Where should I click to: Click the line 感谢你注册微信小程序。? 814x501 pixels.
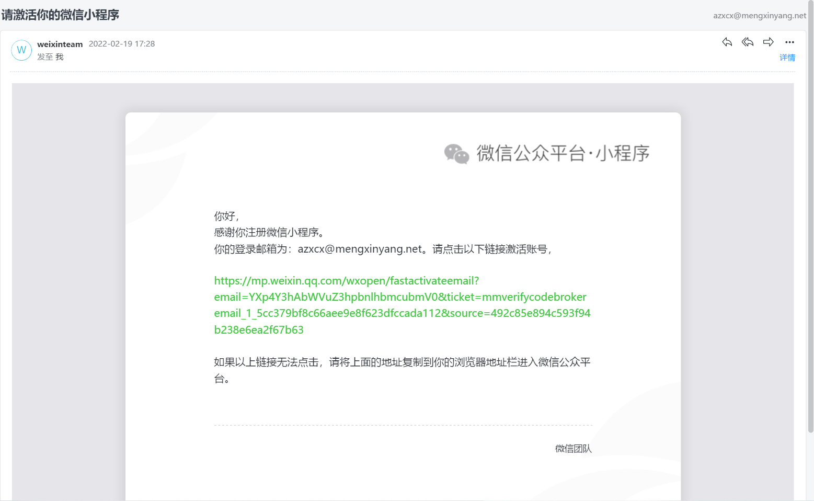tap(269, 232)
